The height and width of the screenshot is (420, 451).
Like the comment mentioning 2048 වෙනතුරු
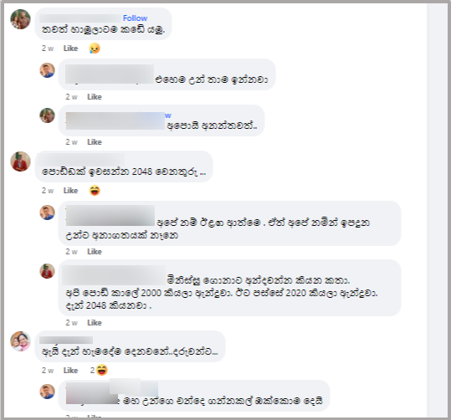point(70,191)
